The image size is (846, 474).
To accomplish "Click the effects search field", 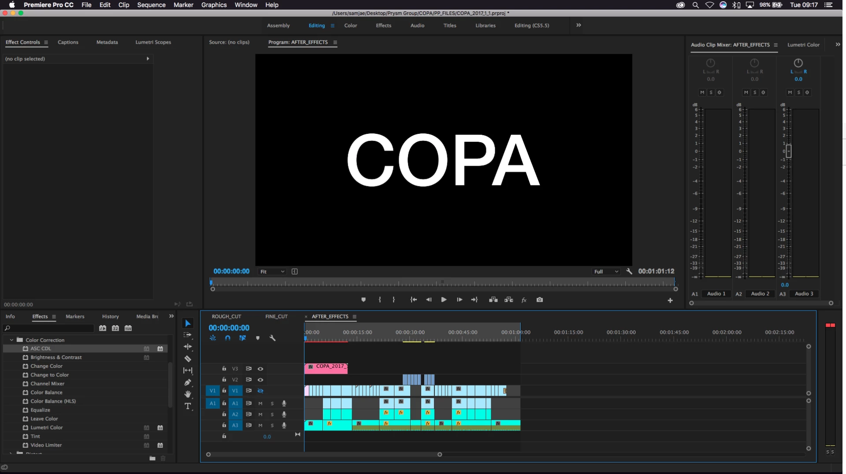I will tap(48, 328).
